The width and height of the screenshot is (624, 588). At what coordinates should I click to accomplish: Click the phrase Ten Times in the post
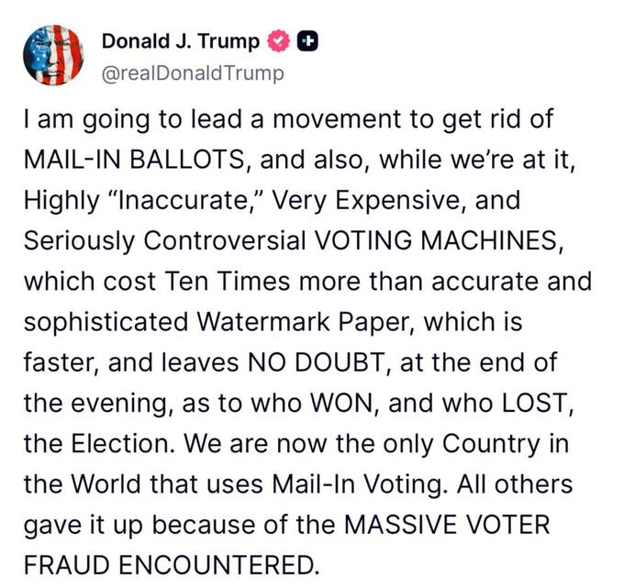[227, 282]
